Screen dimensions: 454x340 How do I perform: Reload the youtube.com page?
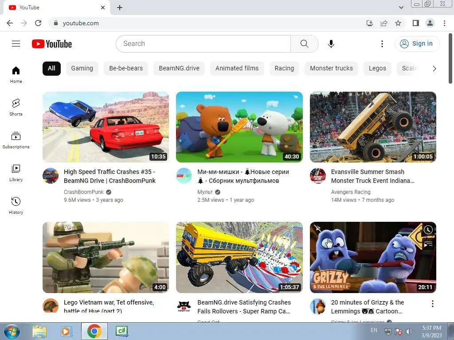[38, 23]
